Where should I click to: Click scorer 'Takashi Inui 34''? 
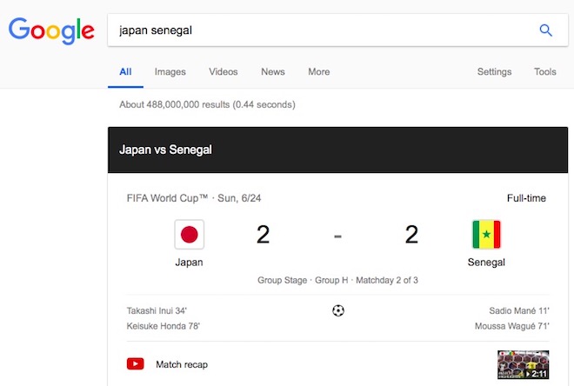157,310
